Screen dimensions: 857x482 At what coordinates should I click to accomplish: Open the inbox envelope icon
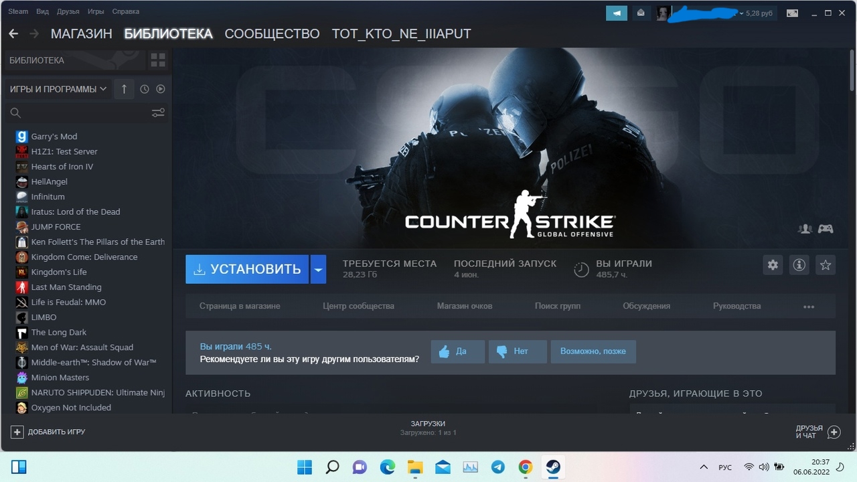(x=641, y=13)
